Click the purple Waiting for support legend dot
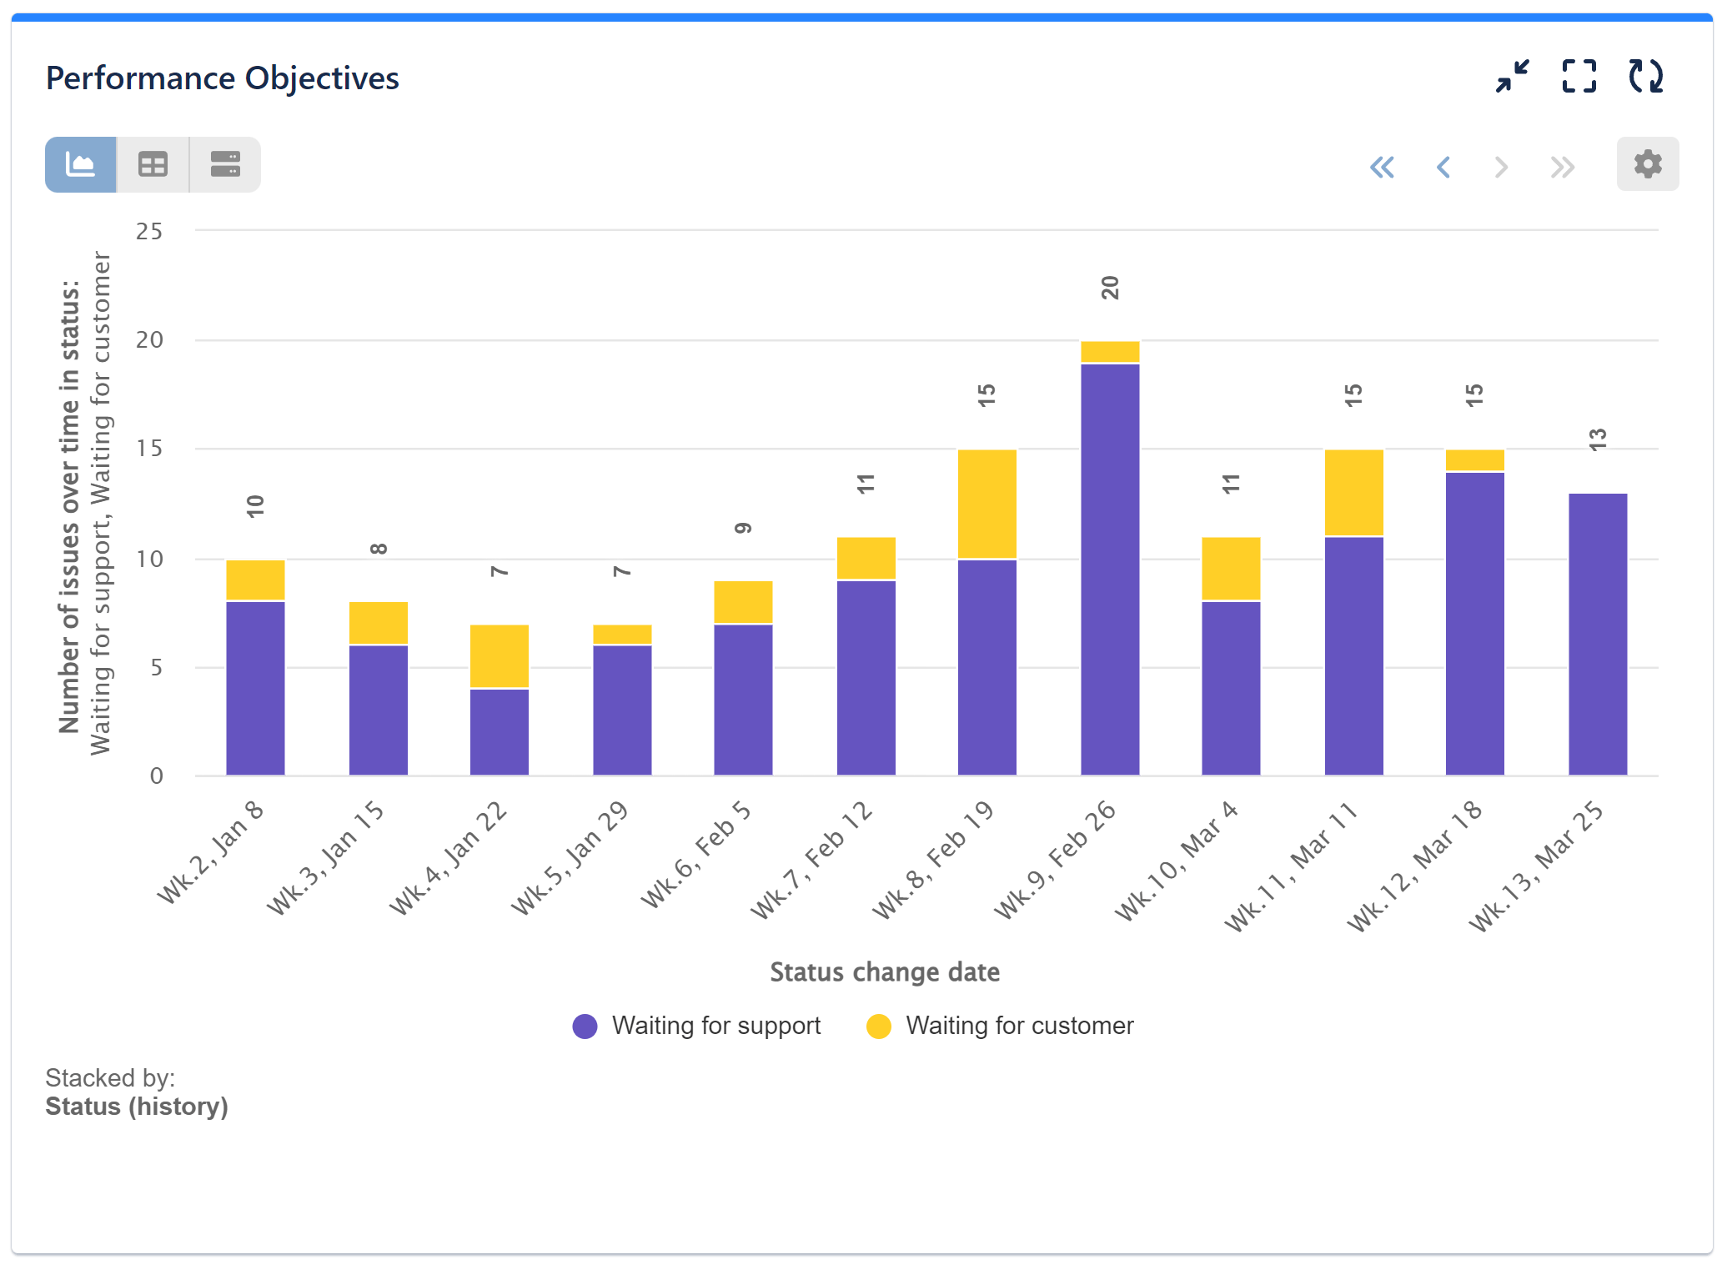This screenshot has width=1722, height=1265. [586, 1026]
